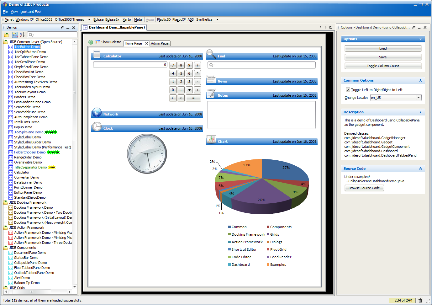Collapse JIDE Docking Framework tree node

click(x=6, y=202)
